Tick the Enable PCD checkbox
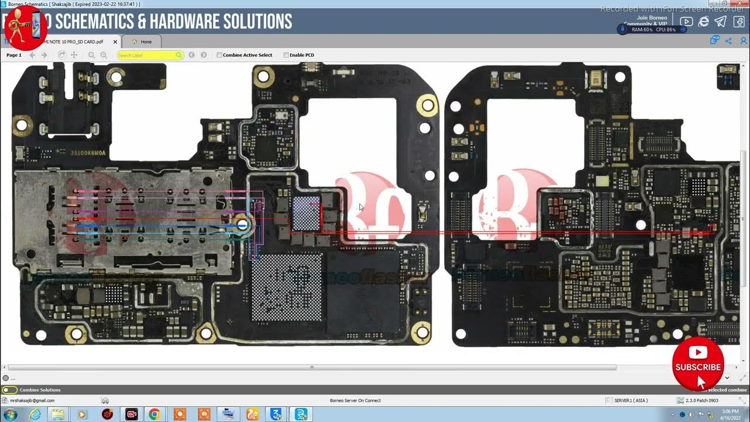The width and height of the screenshot is (750, 422). point(286,55)
